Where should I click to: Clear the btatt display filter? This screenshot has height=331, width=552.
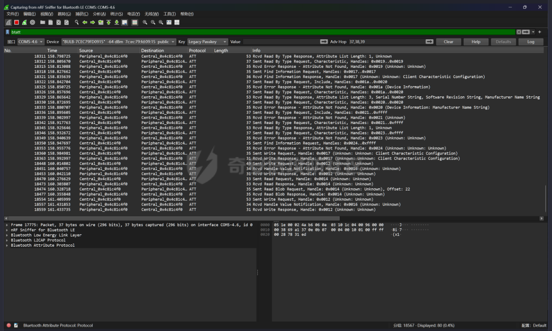(x=519, y=32)
